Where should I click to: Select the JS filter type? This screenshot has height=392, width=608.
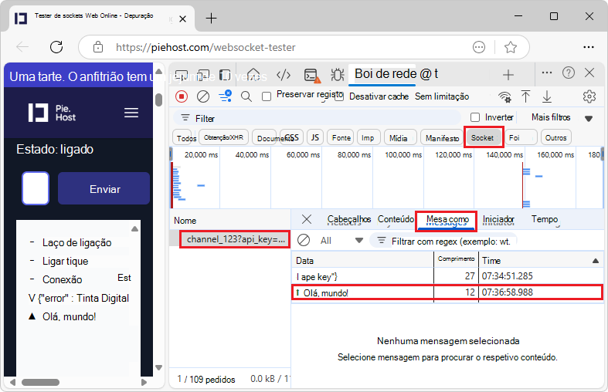point(315,137)
